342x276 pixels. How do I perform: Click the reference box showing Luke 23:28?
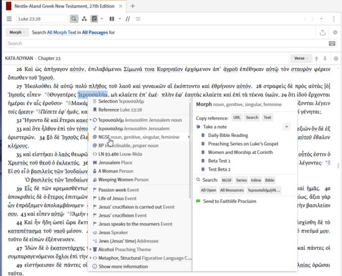(x=42, y=19)
